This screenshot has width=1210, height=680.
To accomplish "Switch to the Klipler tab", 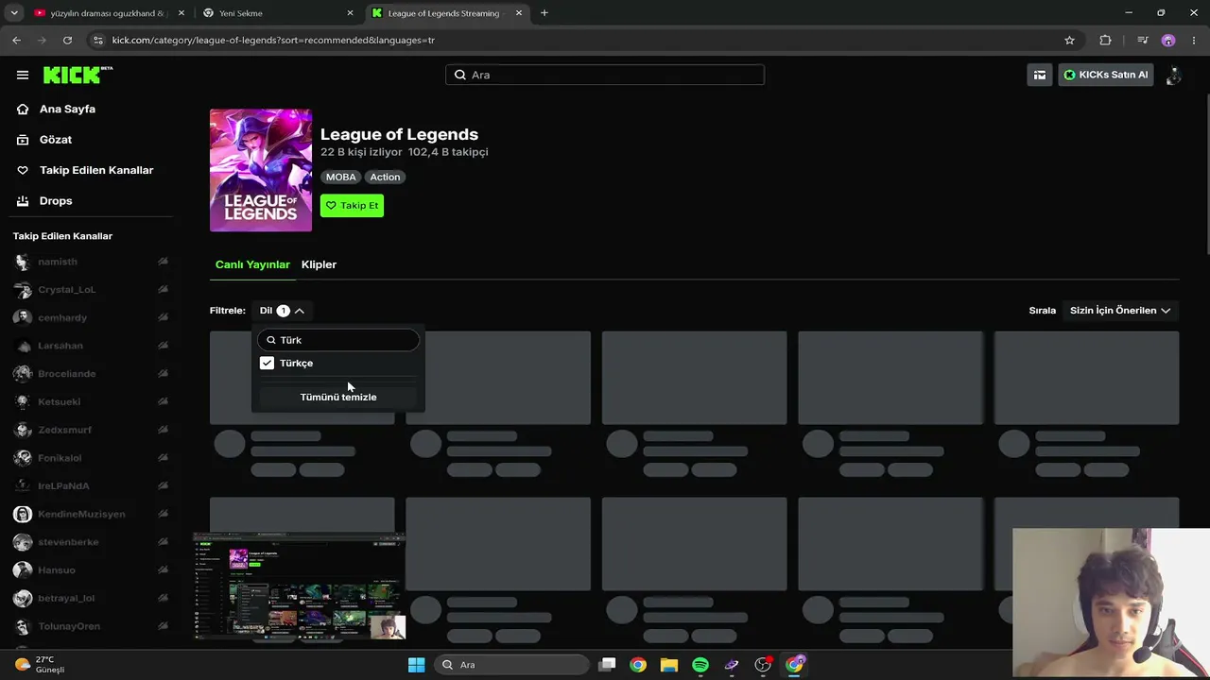I will [x=319, y=264].
